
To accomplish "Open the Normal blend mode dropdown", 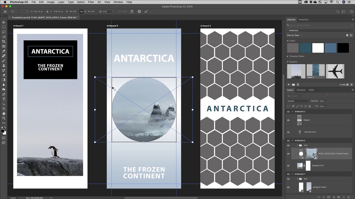I will (x=298, y=101).
